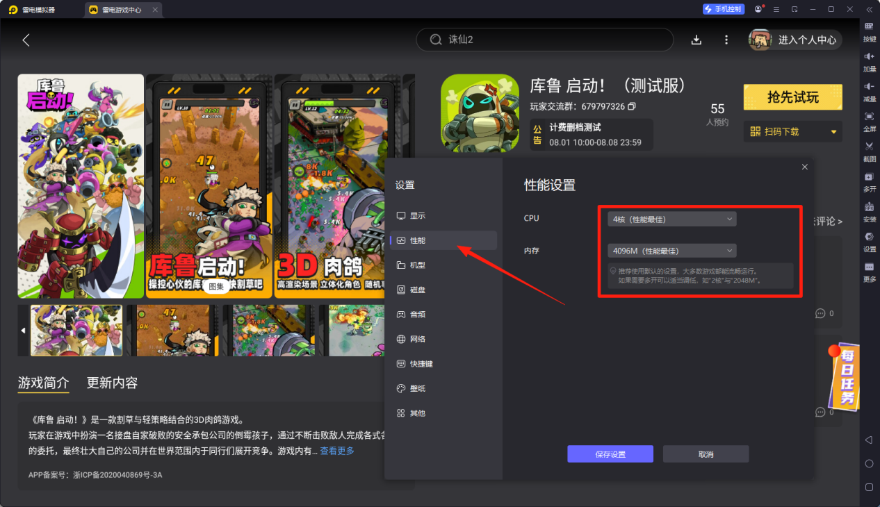Select 音频 audio settings category
The width and height of the screenshot is (880, 507).
(x=443, y=314)
